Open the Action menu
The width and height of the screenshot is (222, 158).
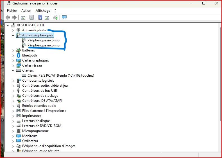26,11
